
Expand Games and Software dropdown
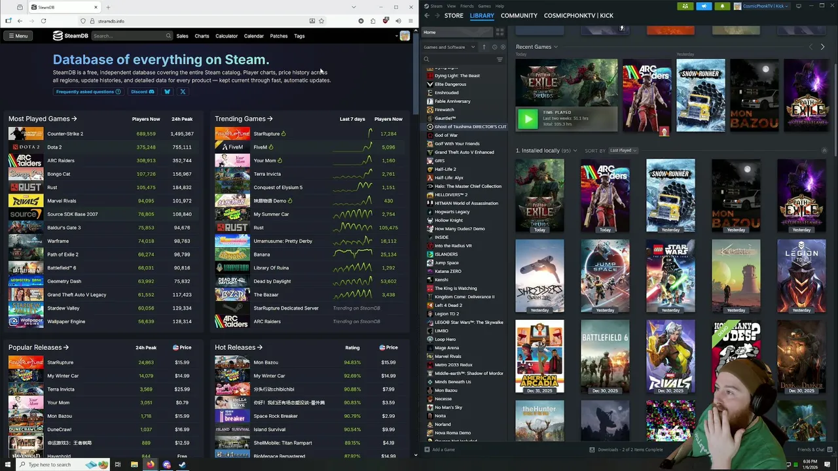449,47
